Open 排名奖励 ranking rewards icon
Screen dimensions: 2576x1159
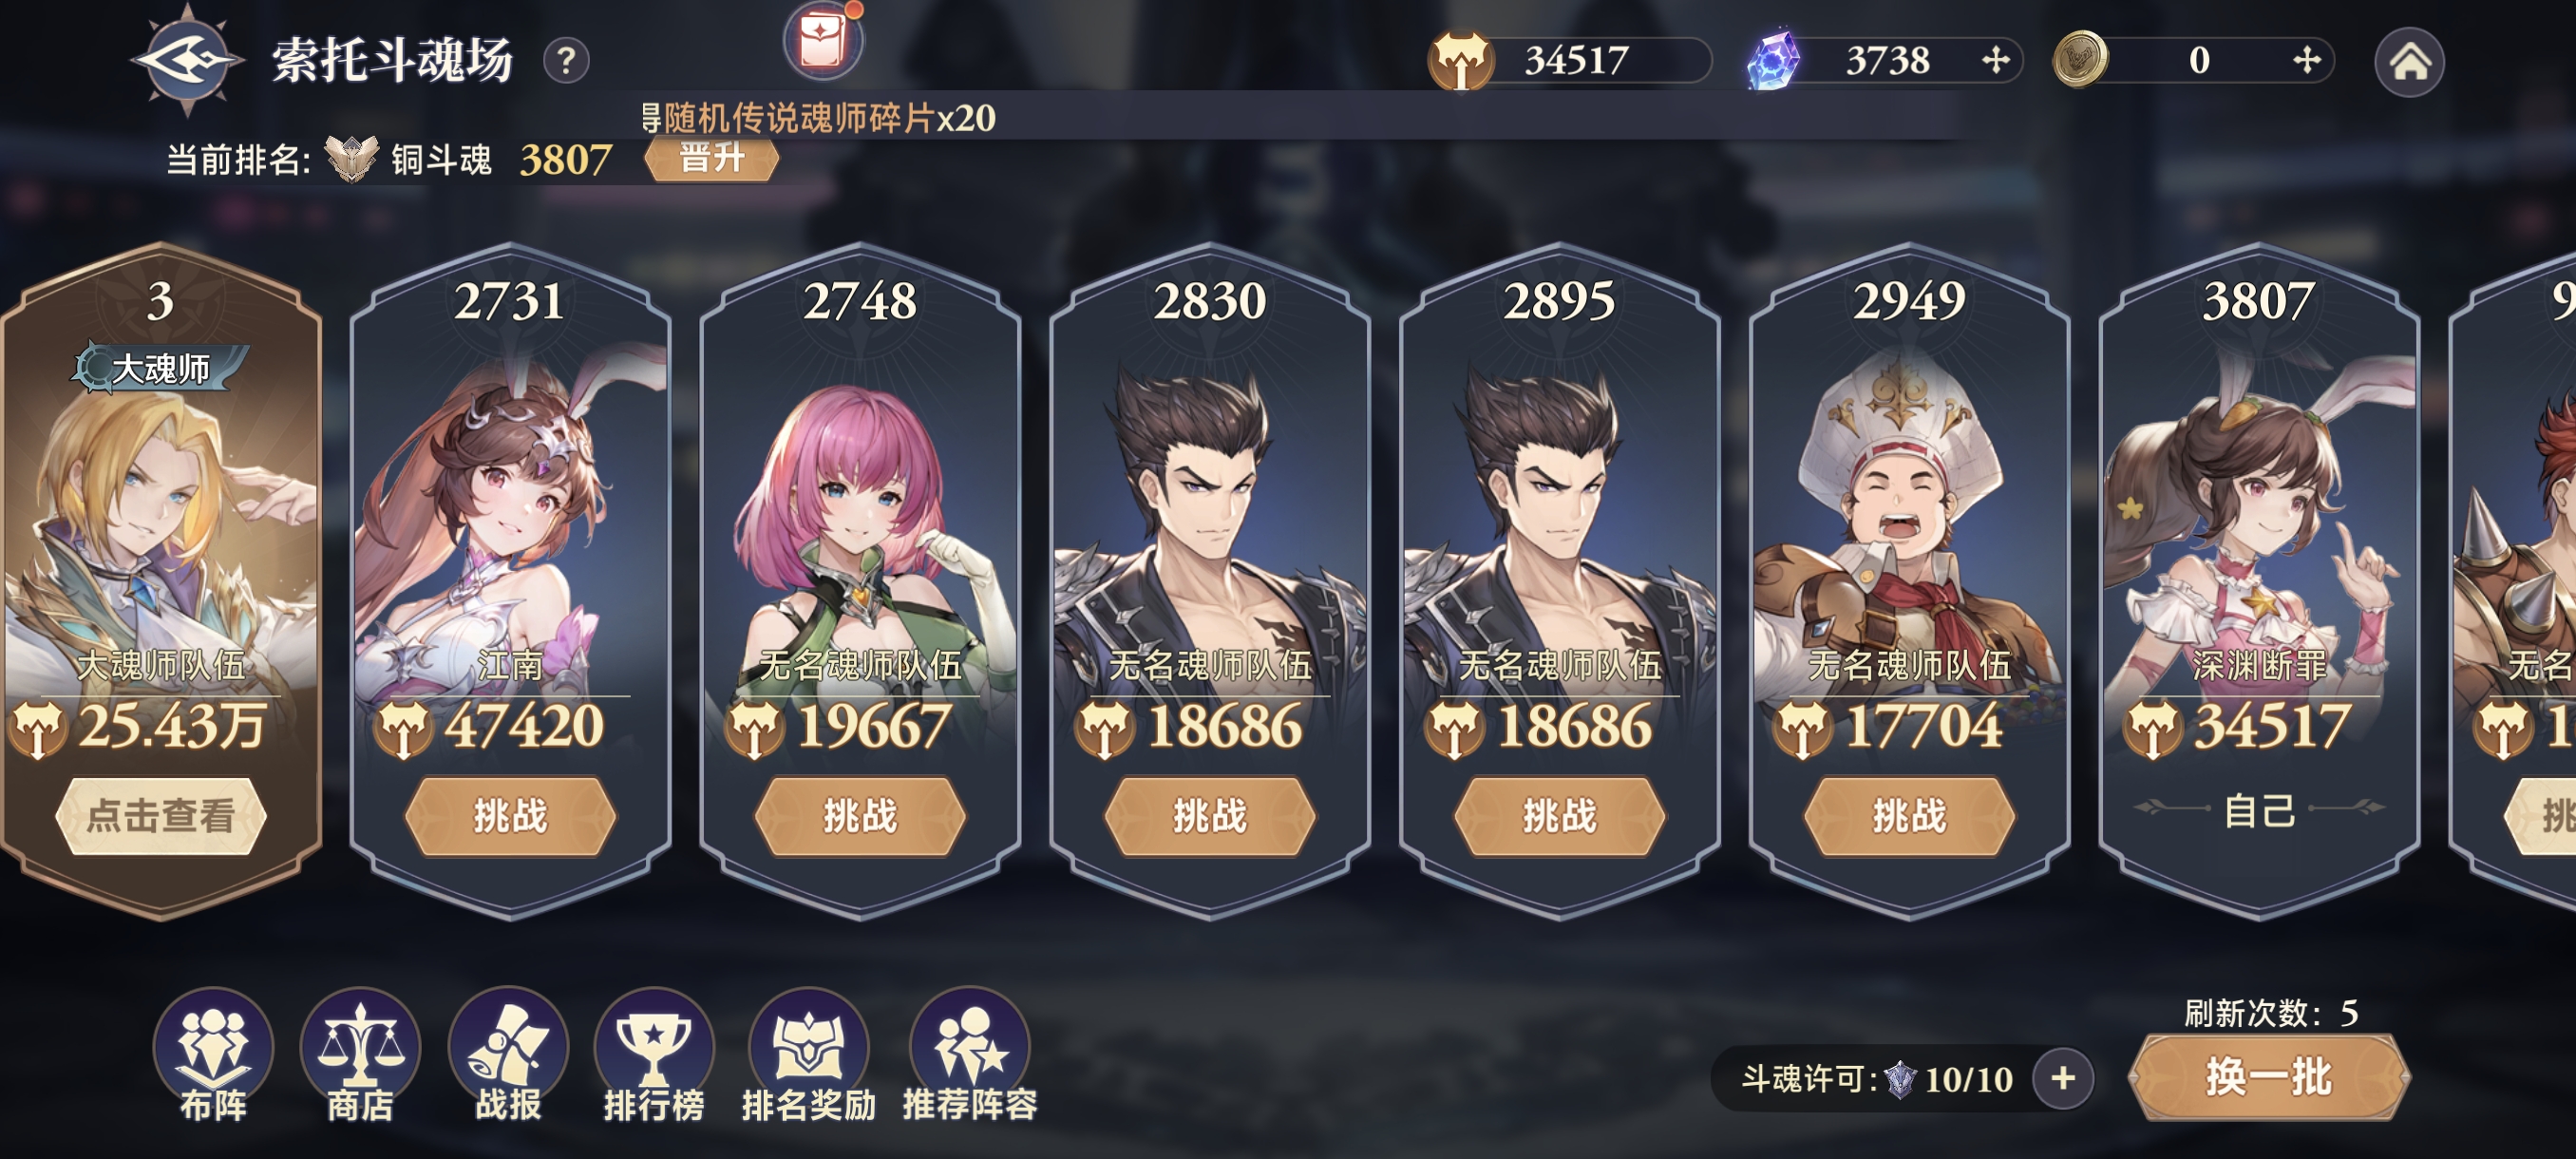[x=808, y=1055]
